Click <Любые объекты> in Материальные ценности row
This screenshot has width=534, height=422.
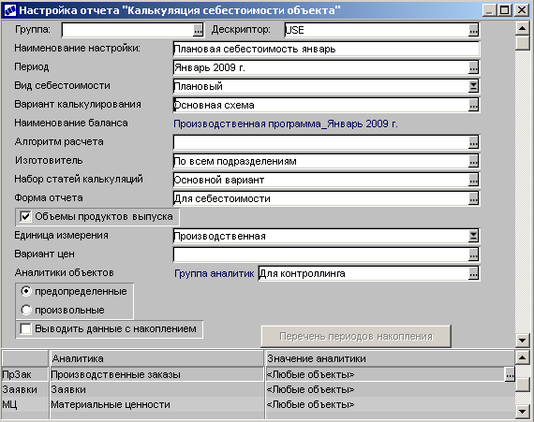[x=390, y=404]
